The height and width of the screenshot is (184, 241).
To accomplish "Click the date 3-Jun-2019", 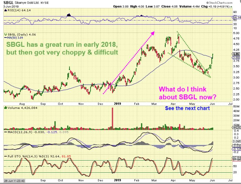I will click(11, 6).
